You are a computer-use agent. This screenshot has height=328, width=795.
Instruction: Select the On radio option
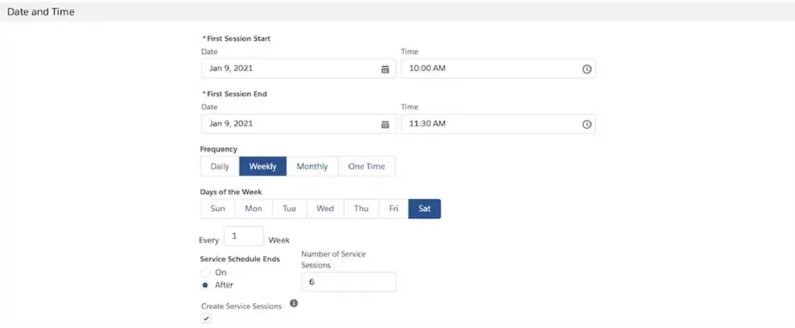point(205,272)
